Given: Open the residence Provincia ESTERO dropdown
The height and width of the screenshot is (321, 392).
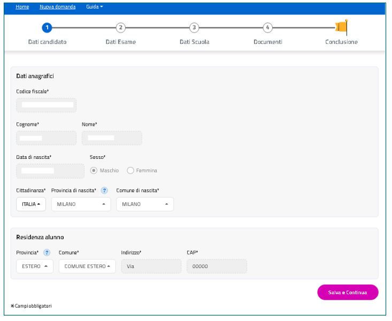Looking at the screenshot, I should [x=35, y=267].
